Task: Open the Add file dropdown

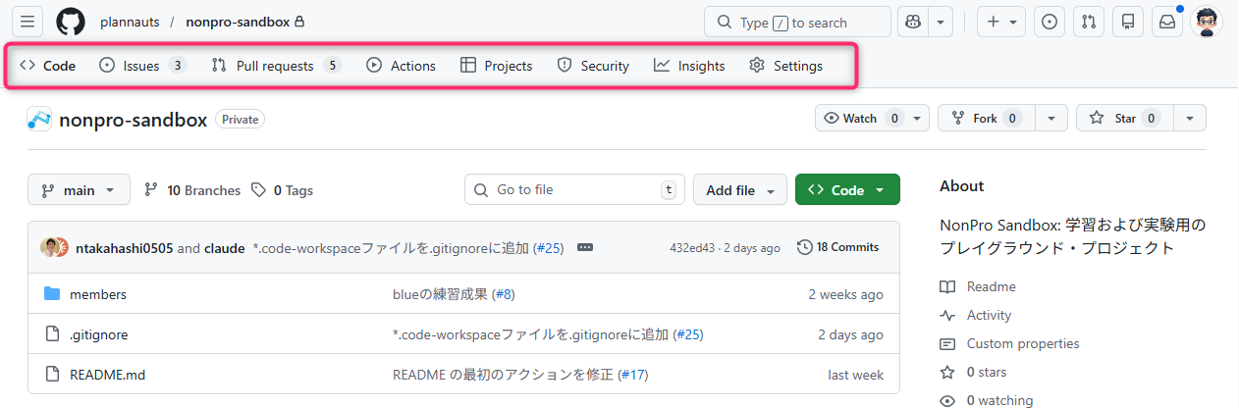Action: pos(740,190)
